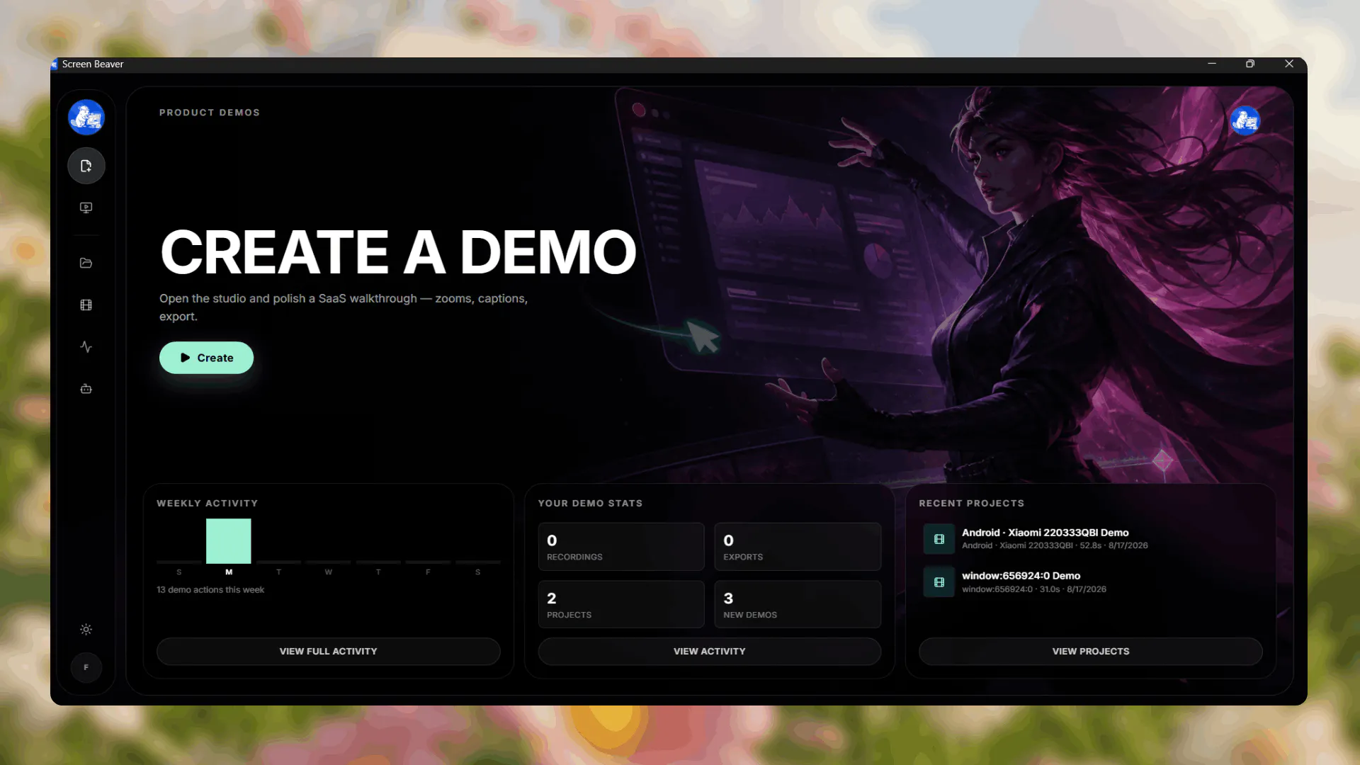Click View Full Activity button
The height and width of the screenshot is (765, 1360).
[329, 651]
